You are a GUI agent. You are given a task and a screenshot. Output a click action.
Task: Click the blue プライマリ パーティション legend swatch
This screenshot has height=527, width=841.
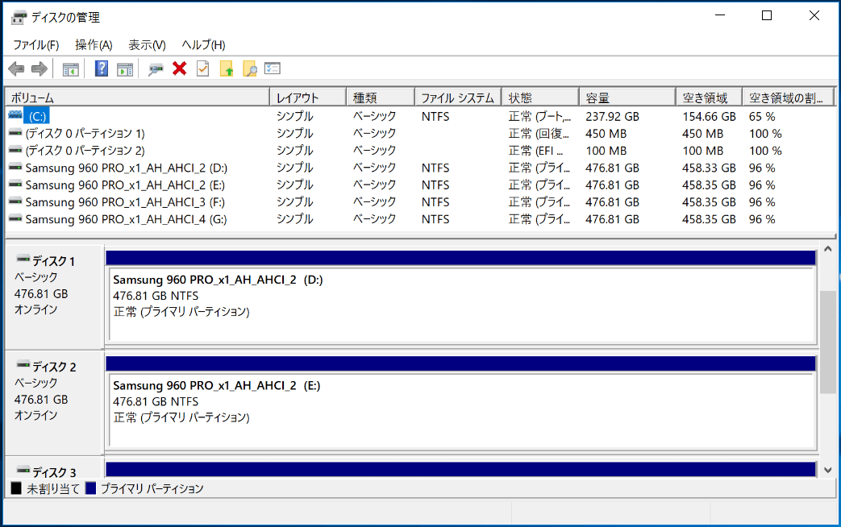pos(90,488)
